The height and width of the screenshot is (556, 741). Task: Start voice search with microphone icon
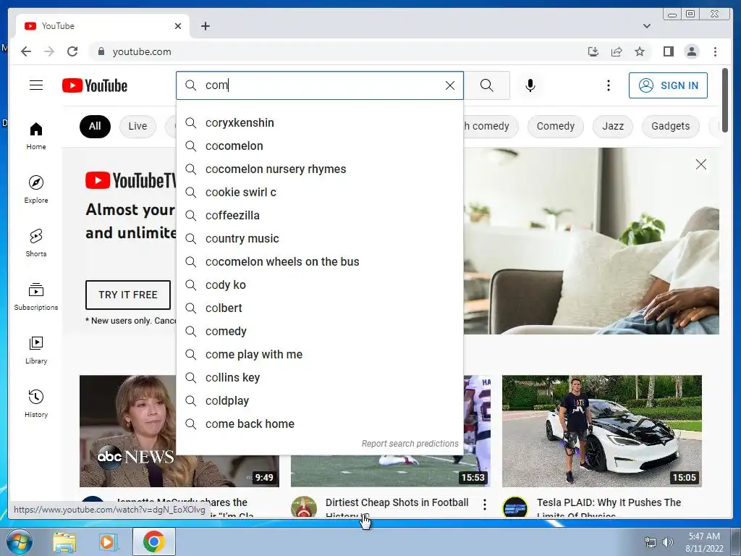(x=530, y=85)
